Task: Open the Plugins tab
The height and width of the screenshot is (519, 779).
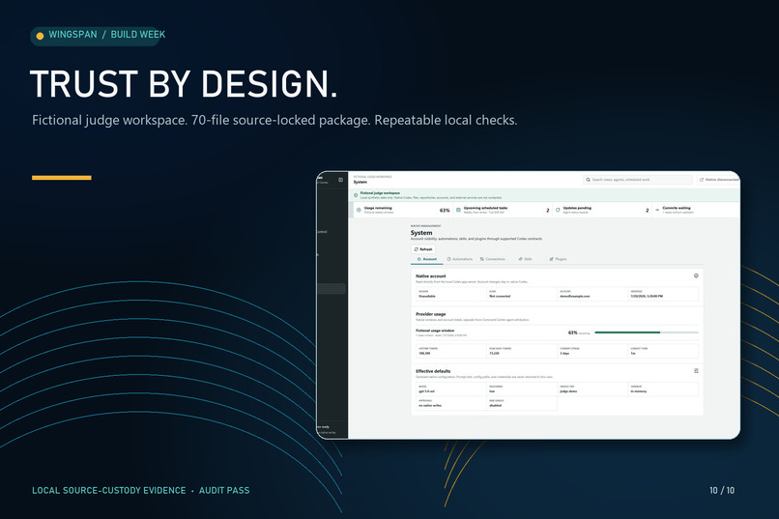Action: click(558, 259)
